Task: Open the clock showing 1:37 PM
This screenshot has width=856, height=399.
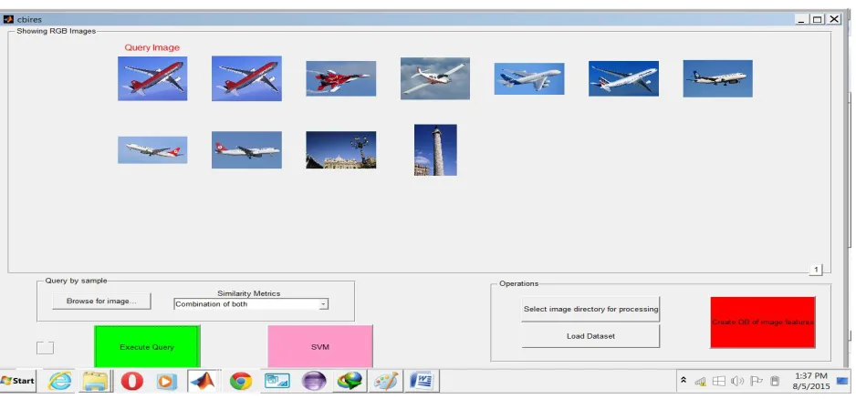Action: (810, 381)
